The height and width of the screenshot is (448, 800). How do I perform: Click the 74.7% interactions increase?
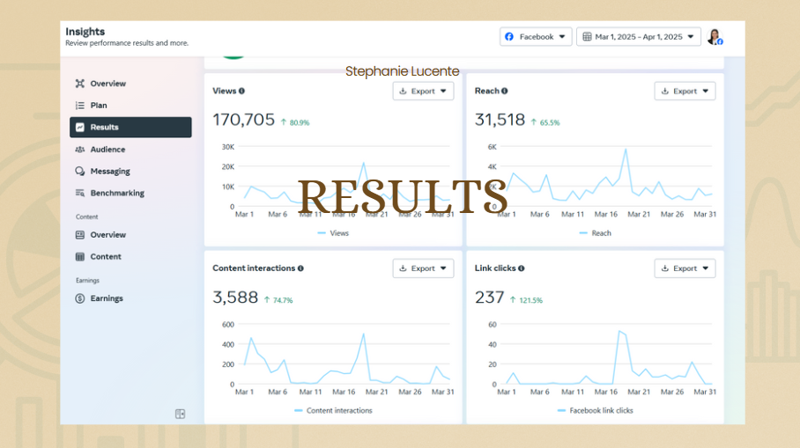pos(278,301)
